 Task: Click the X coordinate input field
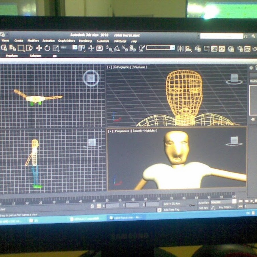pos(113,205)
